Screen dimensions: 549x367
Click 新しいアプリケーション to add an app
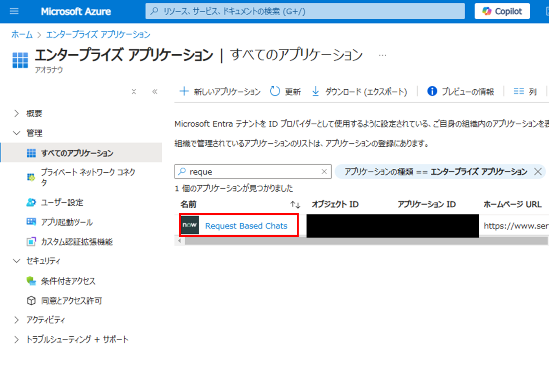coord(220,92)
